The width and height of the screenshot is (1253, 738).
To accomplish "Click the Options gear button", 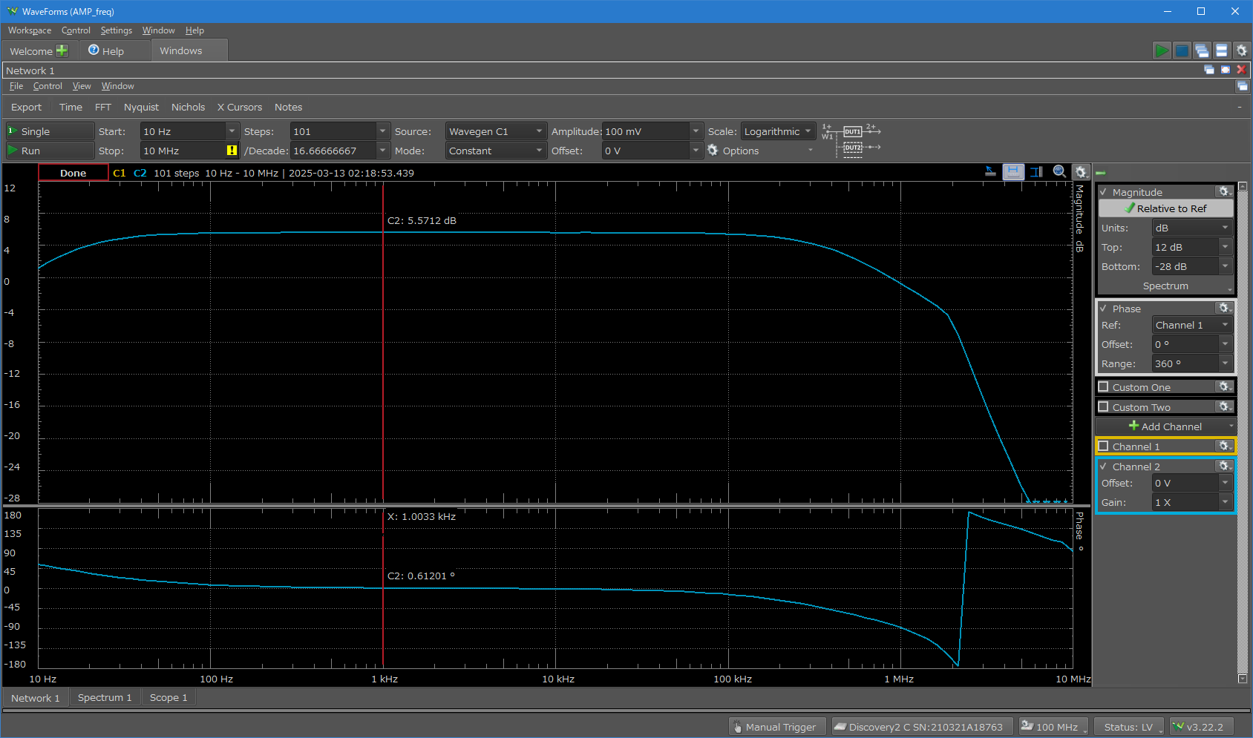I will coord(733,151).
